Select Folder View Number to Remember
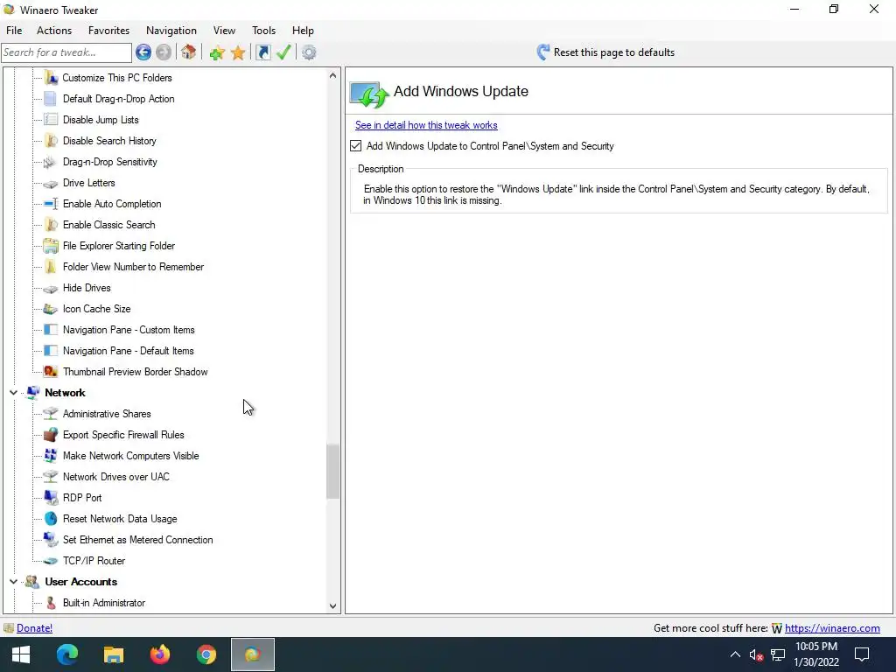The image size is (896, 672). point(133,267)
